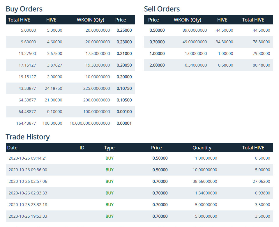
Task: Select the 27.06200 trade total
Action: pos(262,181)
